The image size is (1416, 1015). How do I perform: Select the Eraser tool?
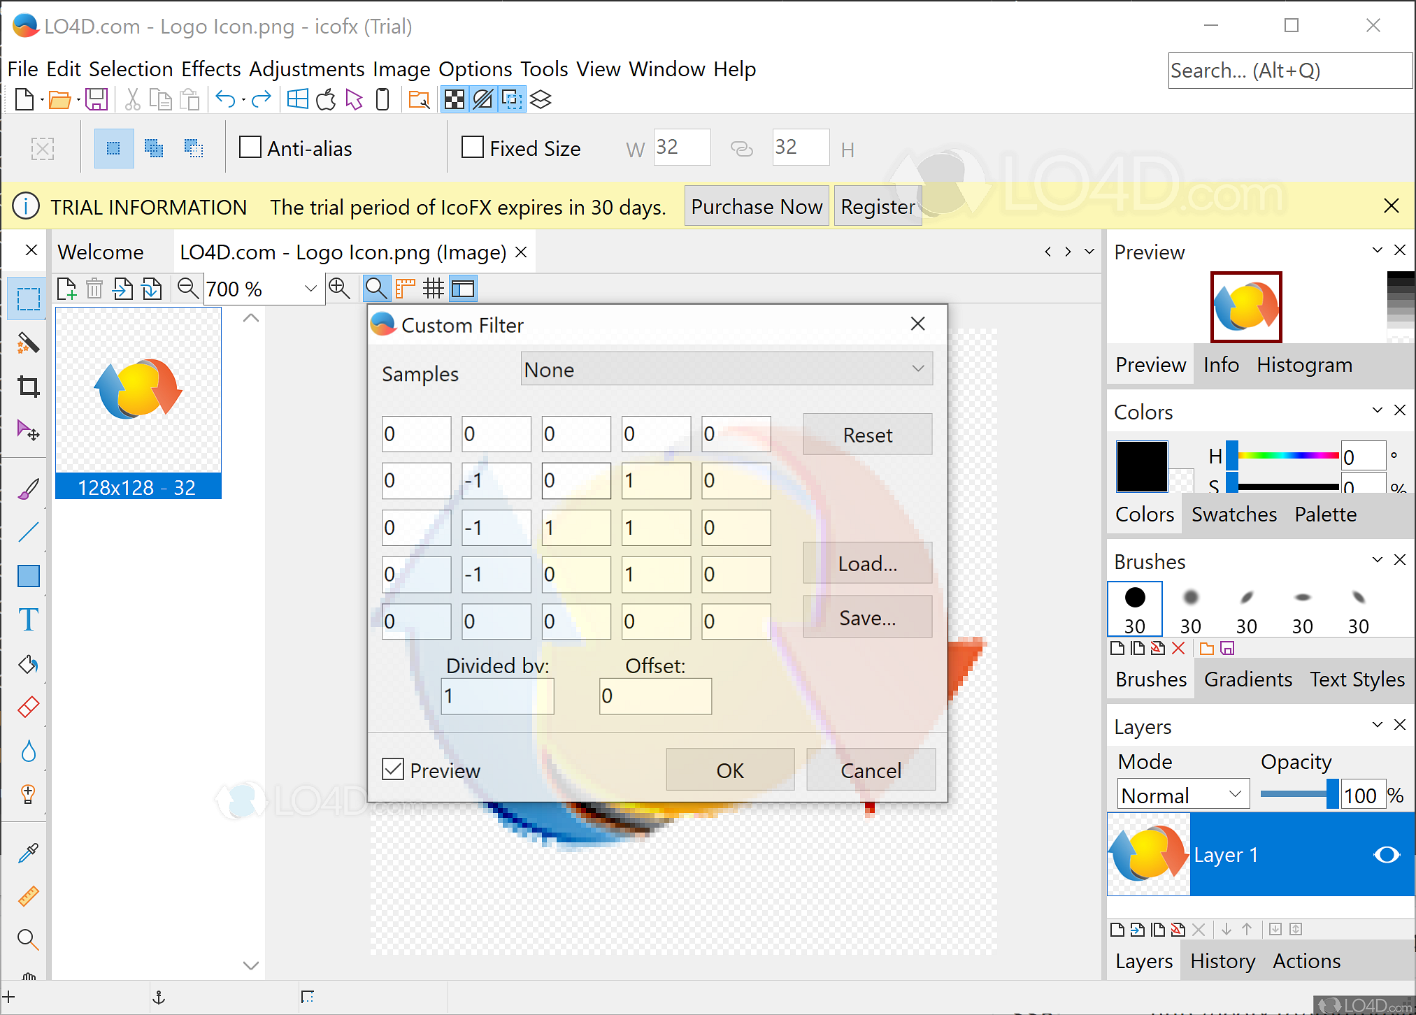pos(28,707)
